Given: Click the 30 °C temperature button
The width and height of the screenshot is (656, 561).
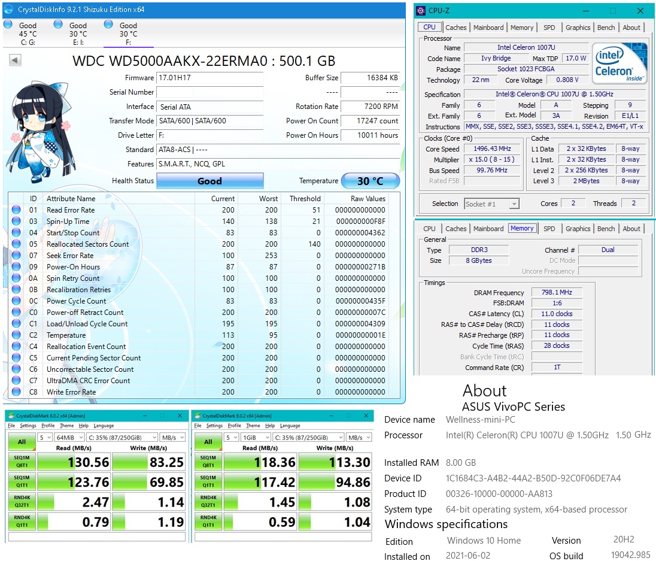Looking at the screenshot, I should [370, 181].
